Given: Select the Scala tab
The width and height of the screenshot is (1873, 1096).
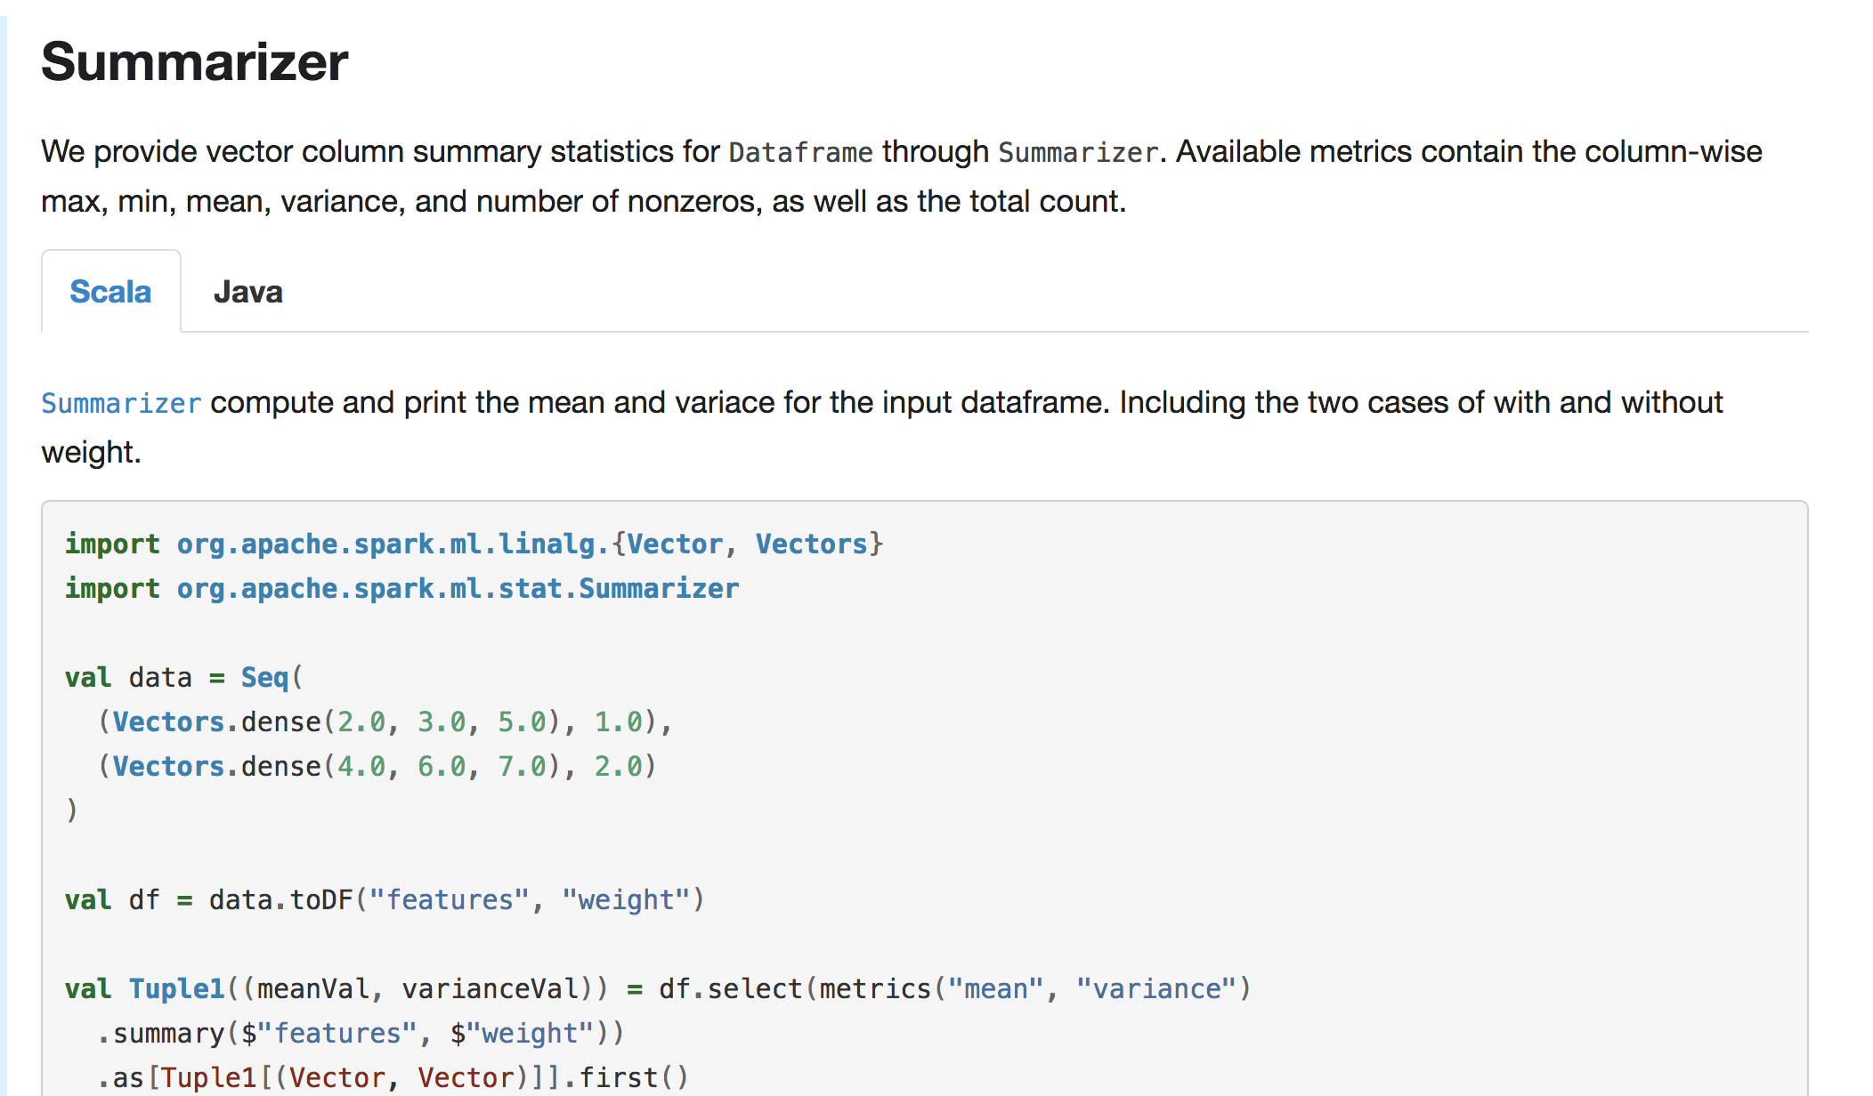Looking at the screenshot, I should (x=110, y=292).
